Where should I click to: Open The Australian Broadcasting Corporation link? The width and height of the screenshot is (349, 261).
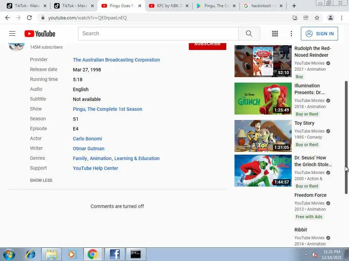117,60
